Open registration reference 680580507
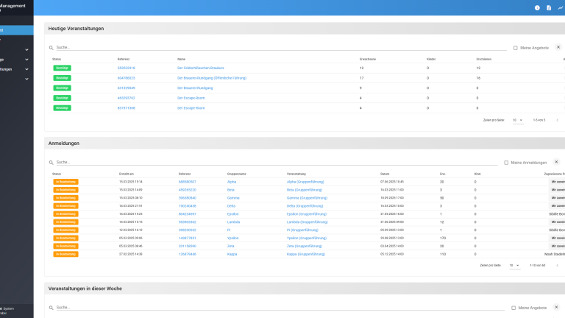This screenshot has height=318, width=565. (187, 181)
